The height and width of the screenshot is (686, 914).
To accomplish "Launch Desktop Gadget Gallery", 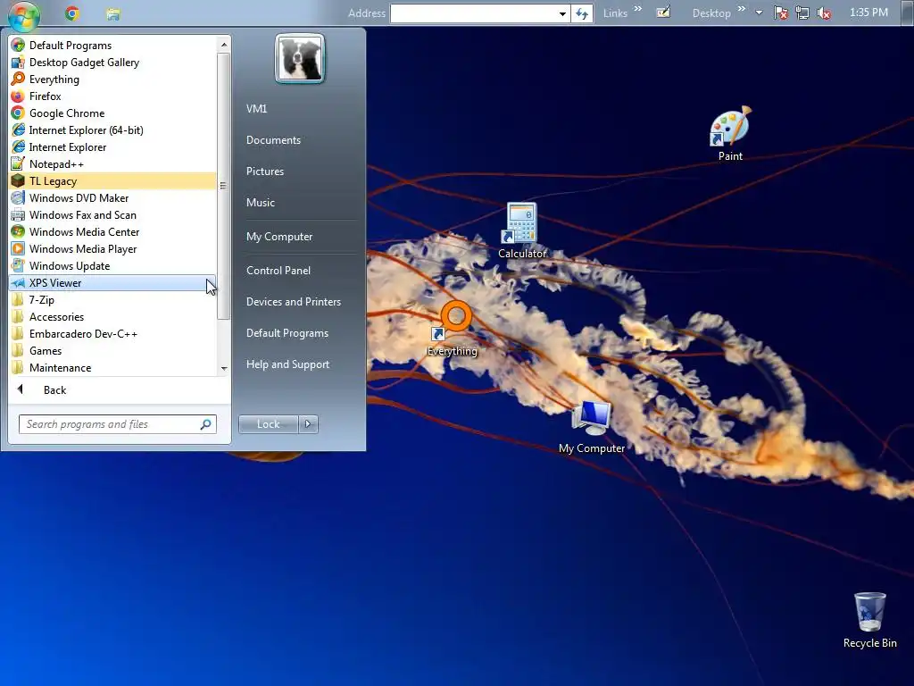I will pyautogui.click(x=112, y=63).
